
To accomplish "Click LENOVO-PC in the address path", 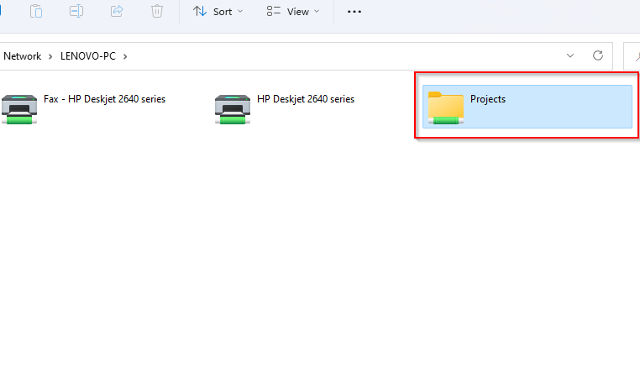I will [x=89, y=56].
